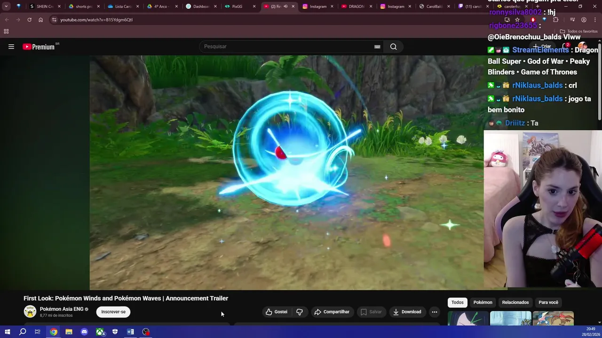Open Todos os favoritos bookmarks folder
Image resolution: width=602 pixels, height=338 pixels.
pyautogui.click(x=578, y=31)
